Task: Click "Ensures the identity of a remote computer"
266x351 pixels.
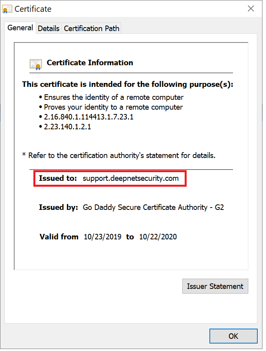Action: pyautogui.click(x=114, y=97)
